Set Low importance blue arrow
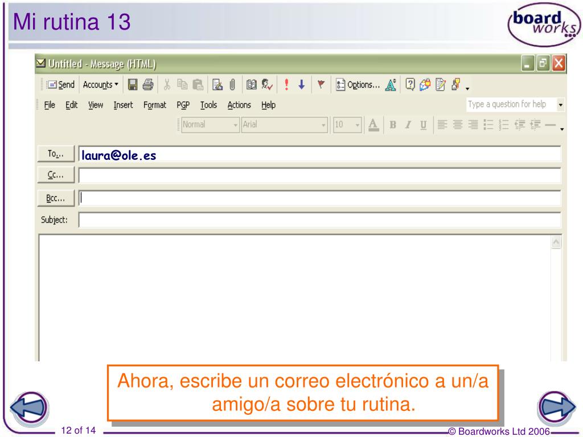This screenshot has width=583, height=437. 302,85
